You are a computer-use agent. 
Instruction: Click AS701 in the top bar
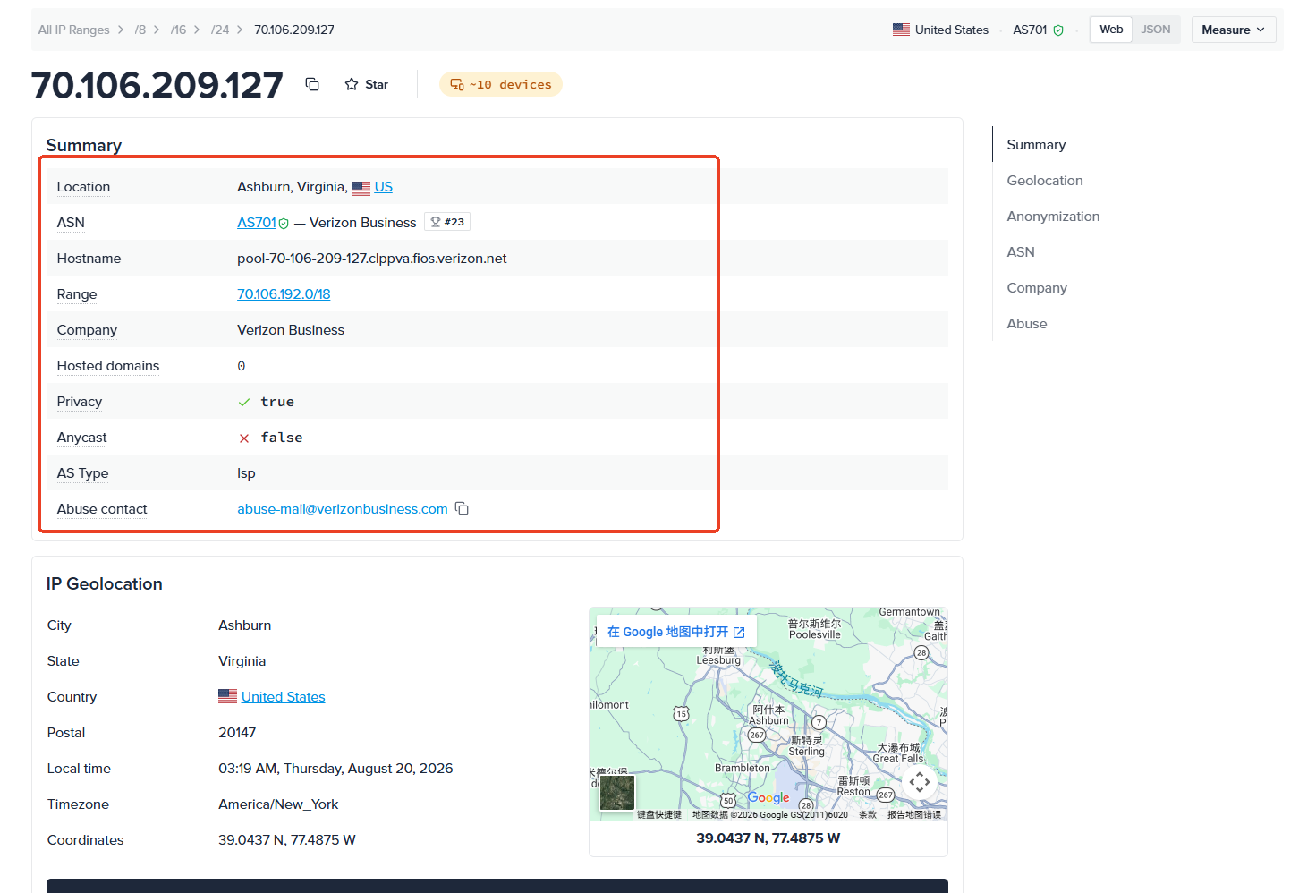[x=1030, y=30]
